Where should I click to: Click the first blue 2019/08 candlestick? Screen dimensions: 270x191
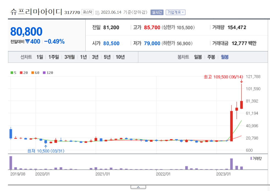11,133
